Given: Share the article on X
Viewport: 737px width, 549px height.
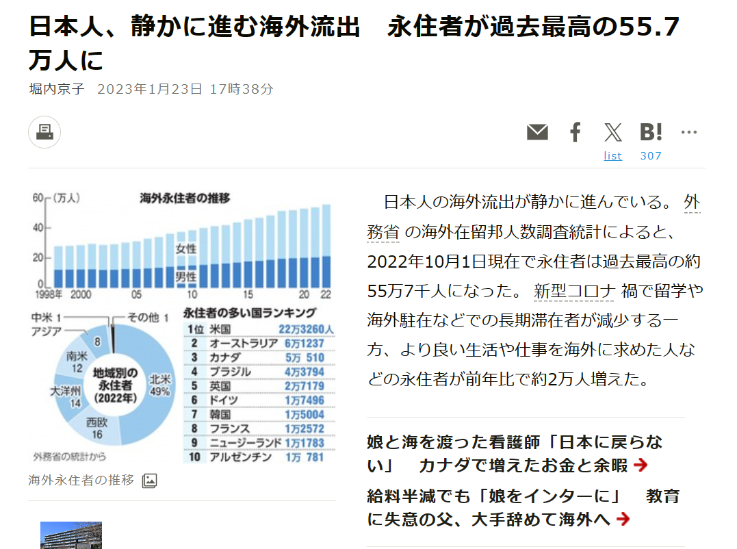Looking at the screenshot, I should tap(613, 132).
